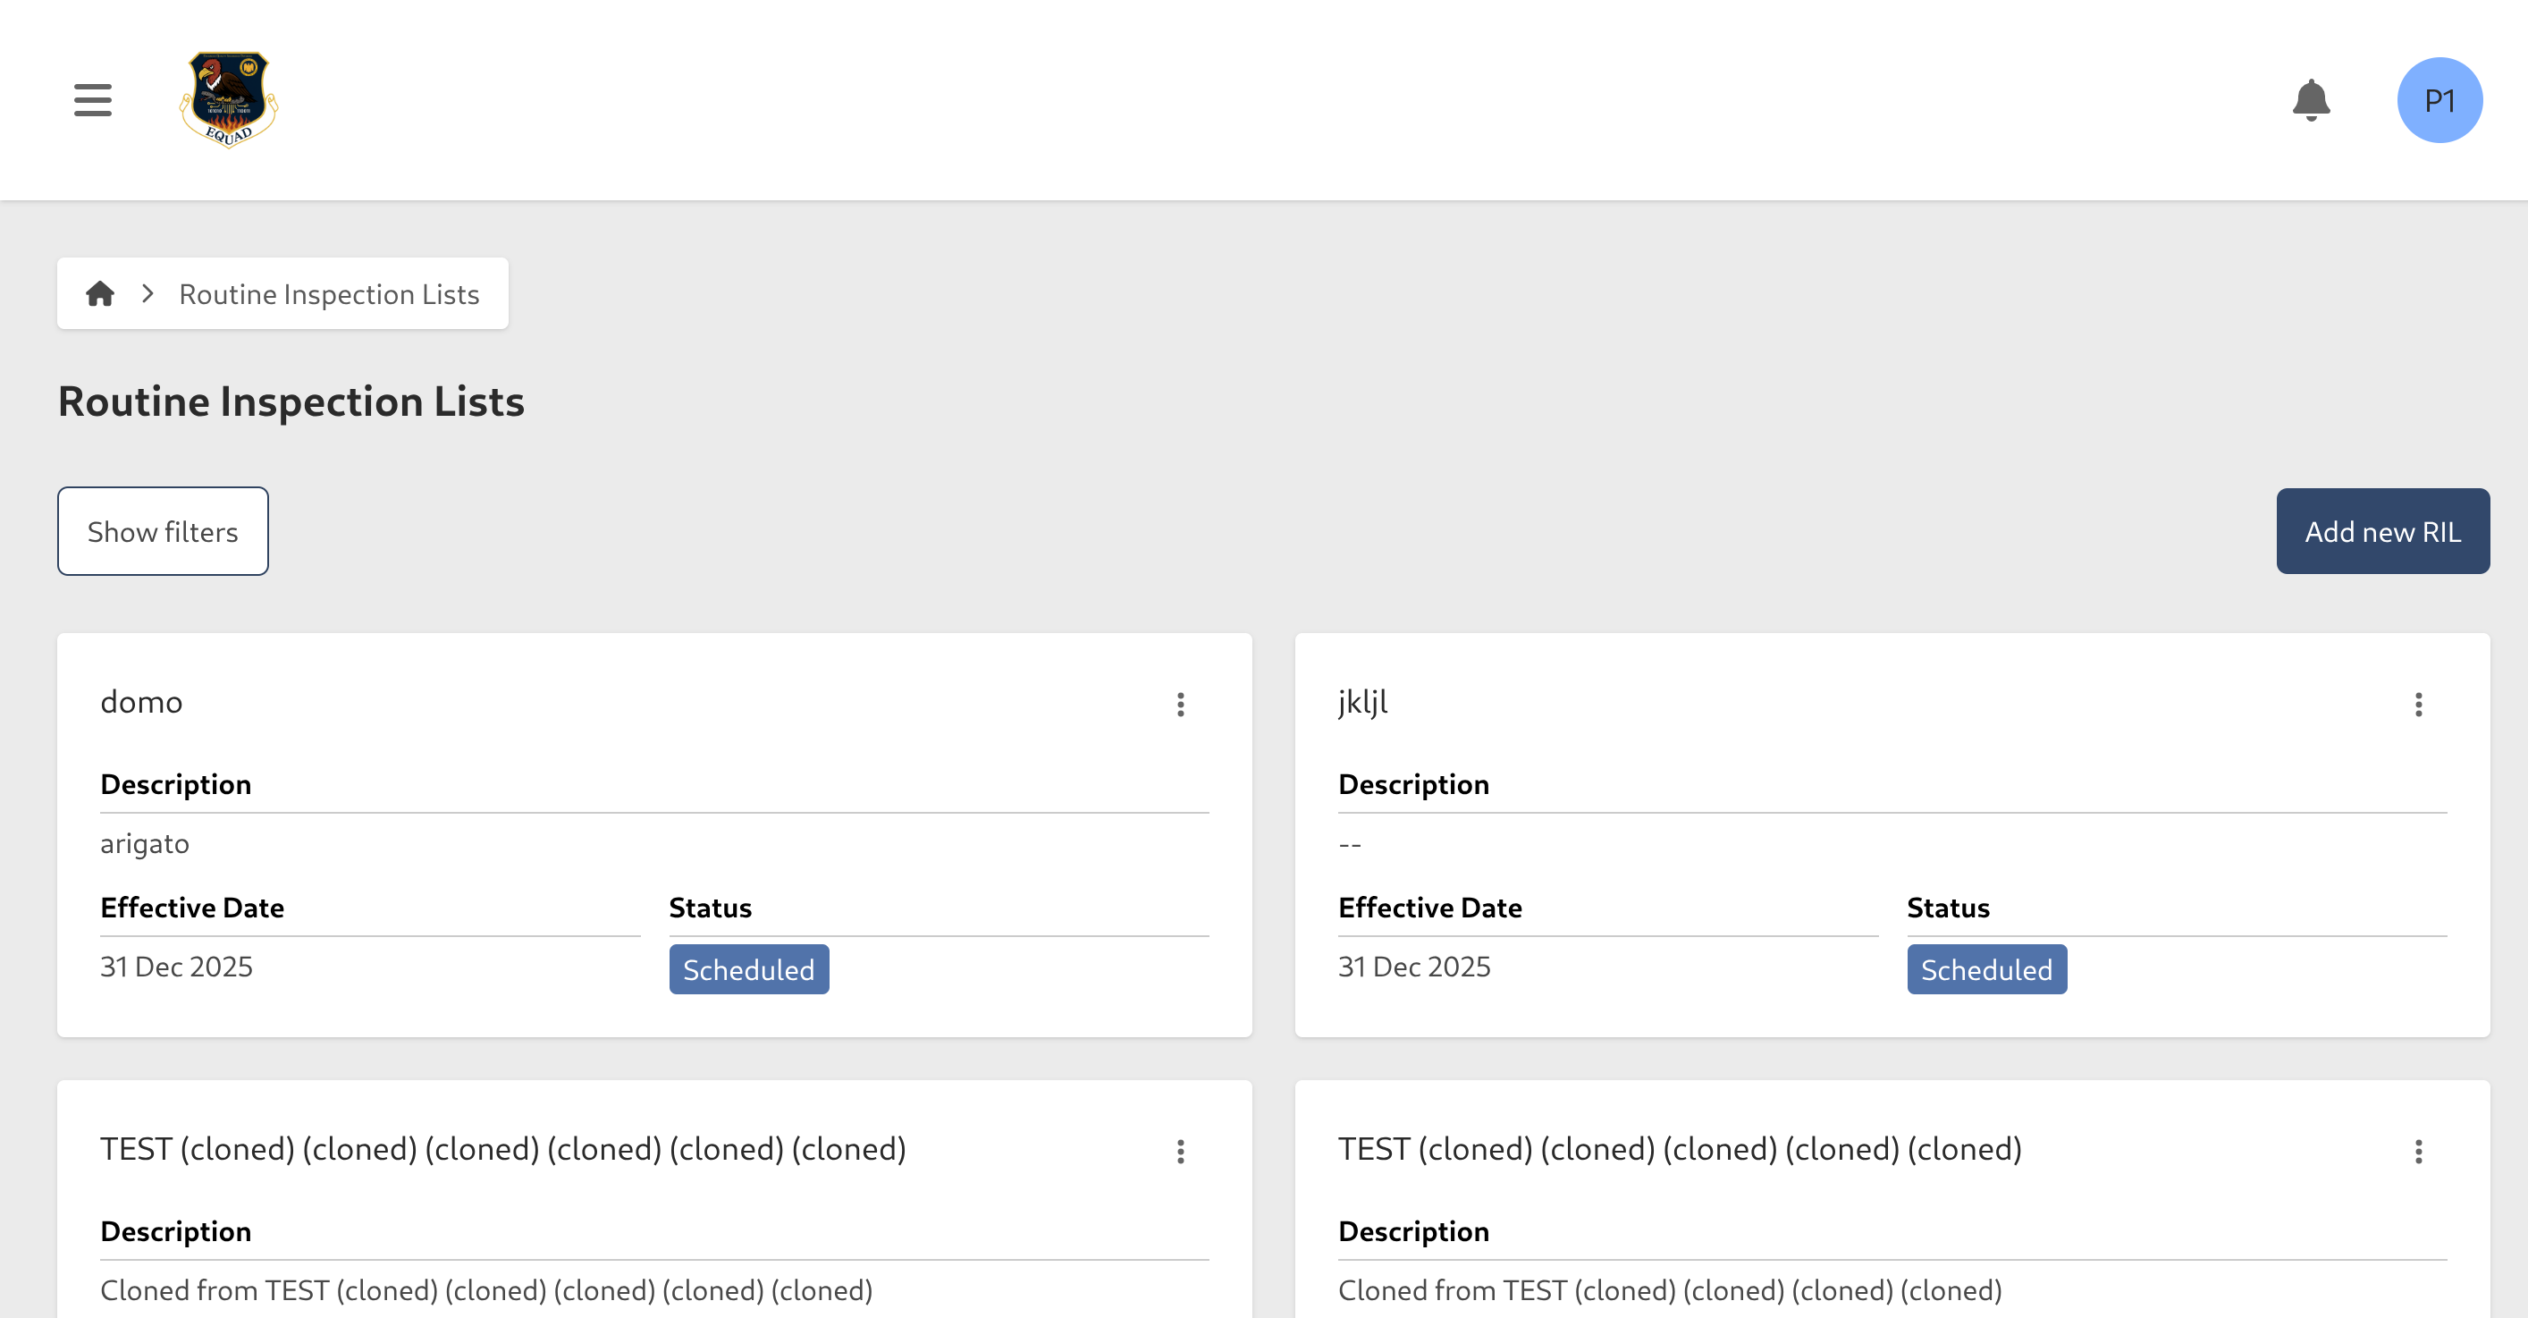This screenshot has width=2528, height=1318.
Task: Click the Add new RIL button
Action: [2381, 531]
